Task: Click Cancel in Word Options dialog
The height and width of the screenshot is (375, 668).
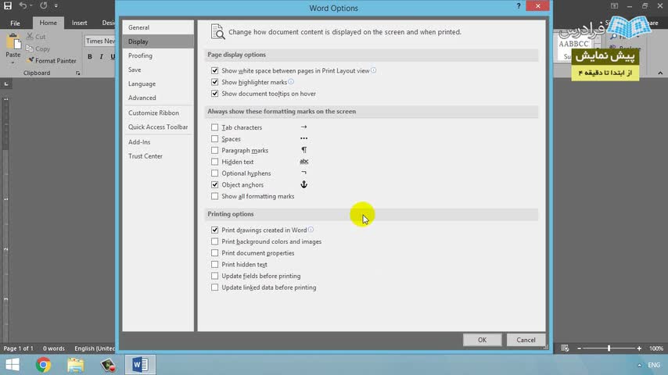Action: click(526, 340)
